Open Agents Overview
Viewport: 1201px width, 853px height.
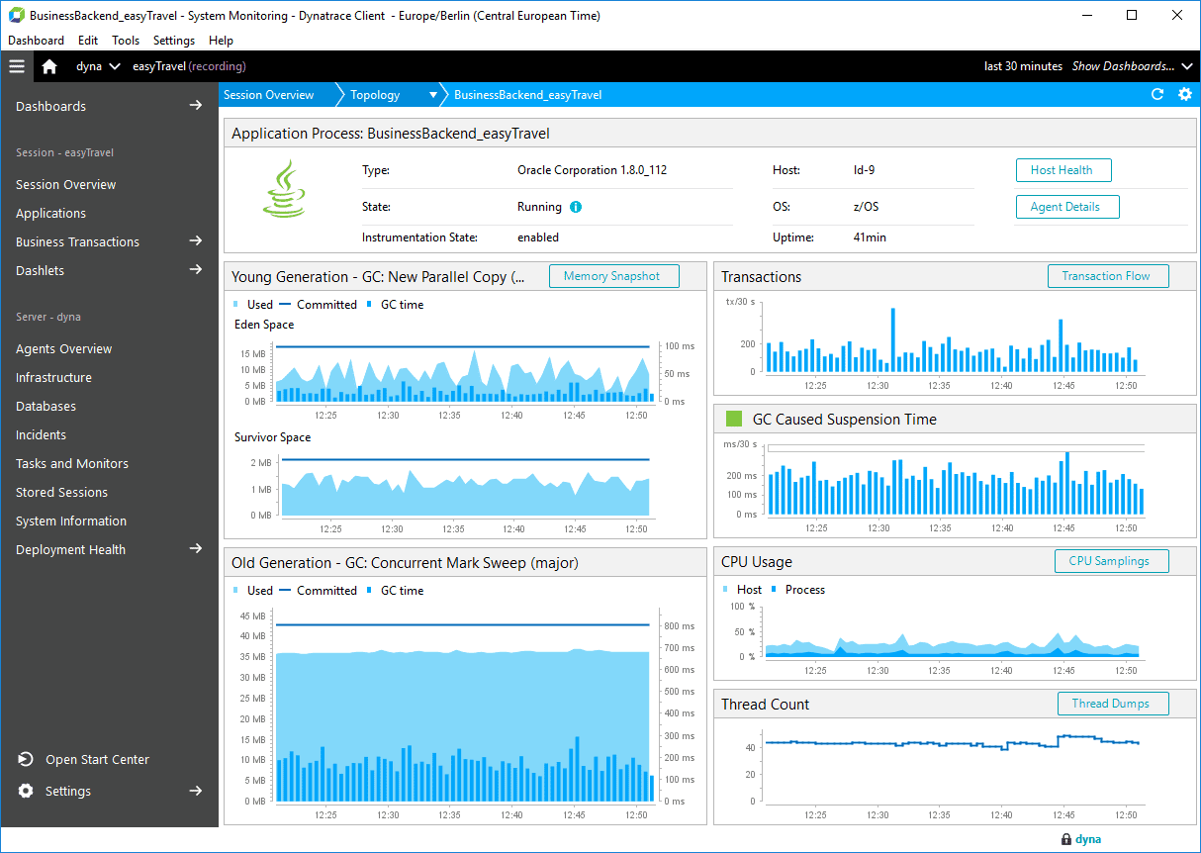point(64,348)
